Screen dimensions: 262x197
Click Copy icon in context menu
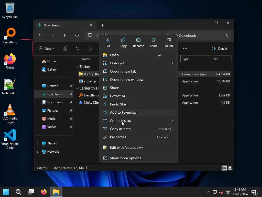pos(123,43)
